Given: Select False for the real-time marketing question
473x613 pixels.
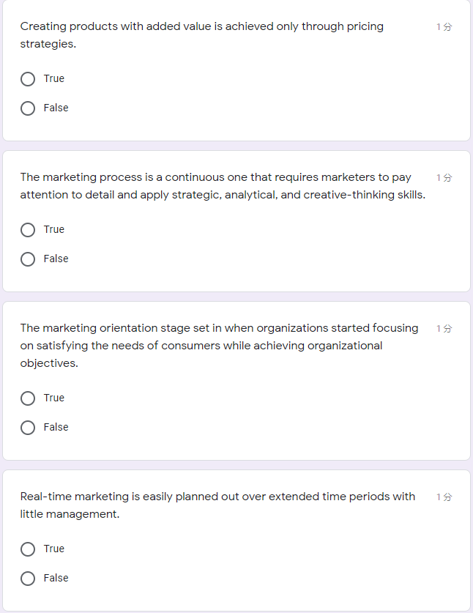Looking at the screenshot, I should (x=27, y=578).
